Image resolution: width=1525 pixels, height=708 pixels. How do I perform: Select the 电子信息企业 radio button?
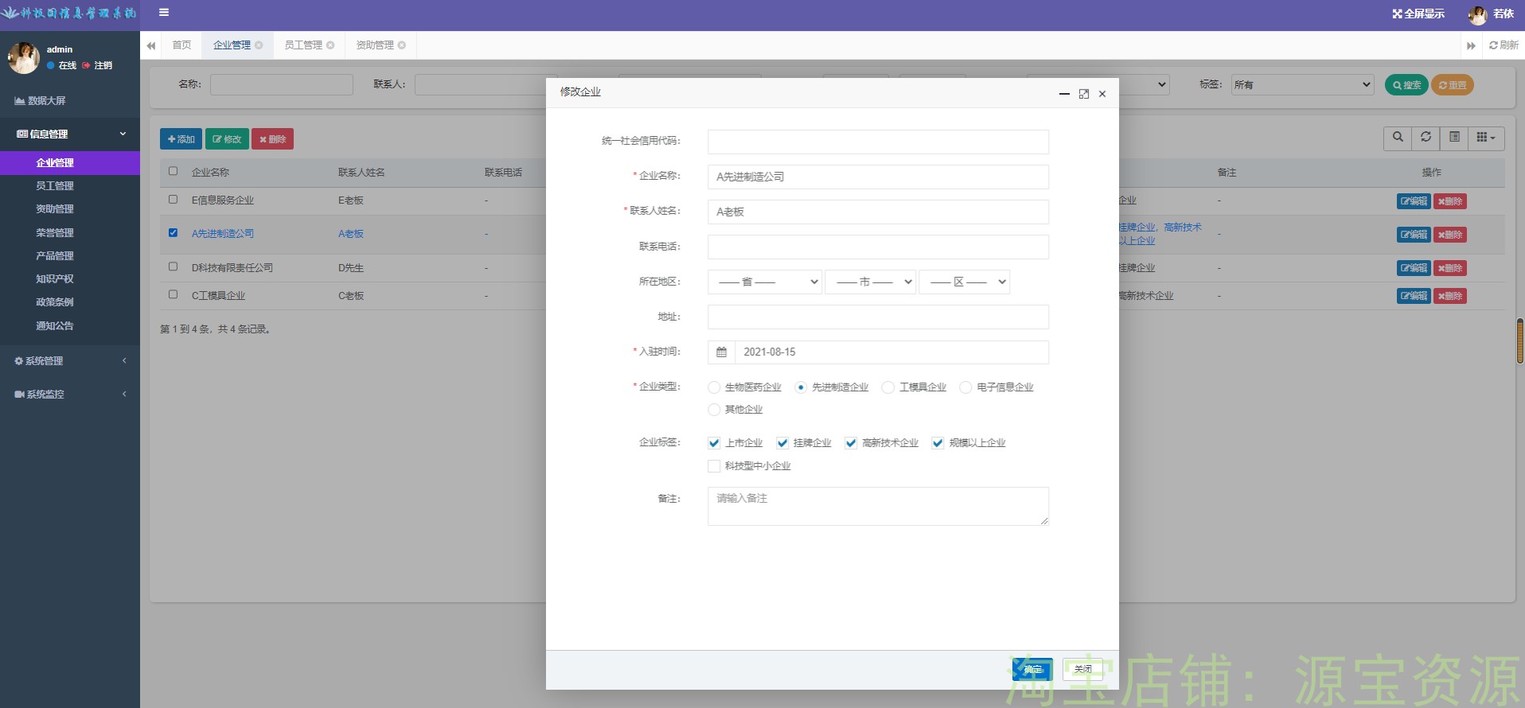tap(965, 387)
